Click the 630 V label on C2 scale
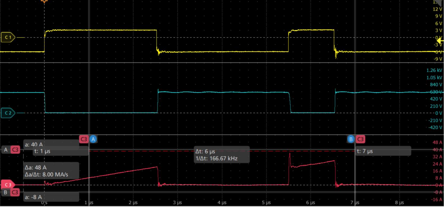The width and height of the screenshot is (444, 207). (x=436, y=92)
